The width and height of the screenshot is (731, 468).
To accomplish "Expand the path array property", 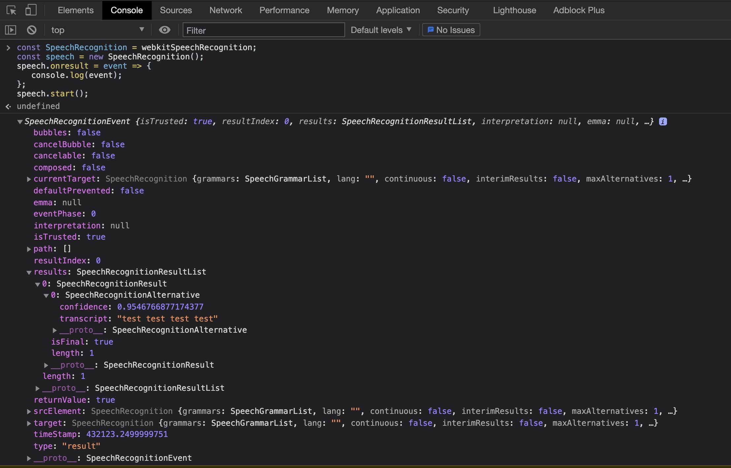I will [29, 249].
